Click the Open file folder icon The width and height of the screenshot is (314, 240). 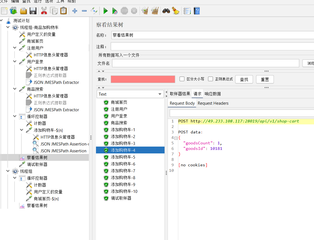point(23,11)
